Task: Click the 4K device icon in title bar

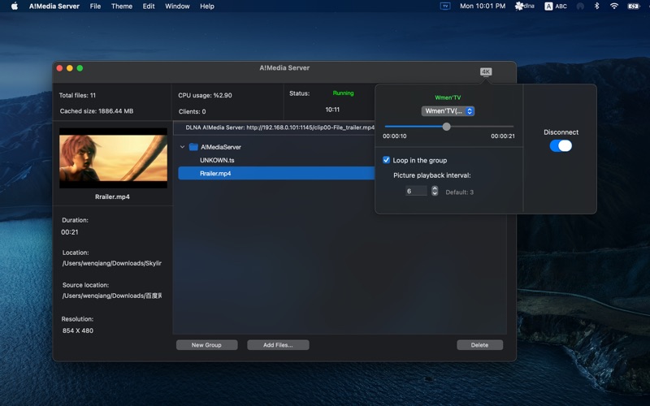Action: pos(486,71)
